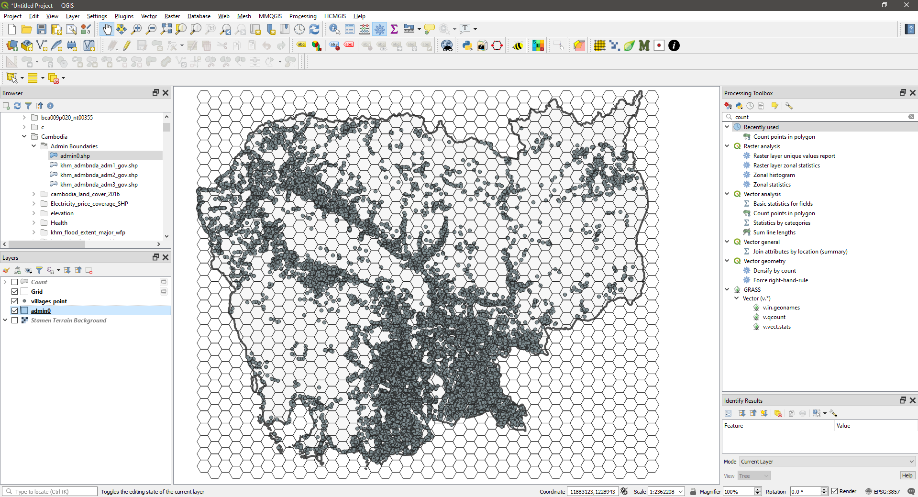This screenshot has width=918, height=497.
Task: Toggle the scale lock icon
Action: point(693,491)
